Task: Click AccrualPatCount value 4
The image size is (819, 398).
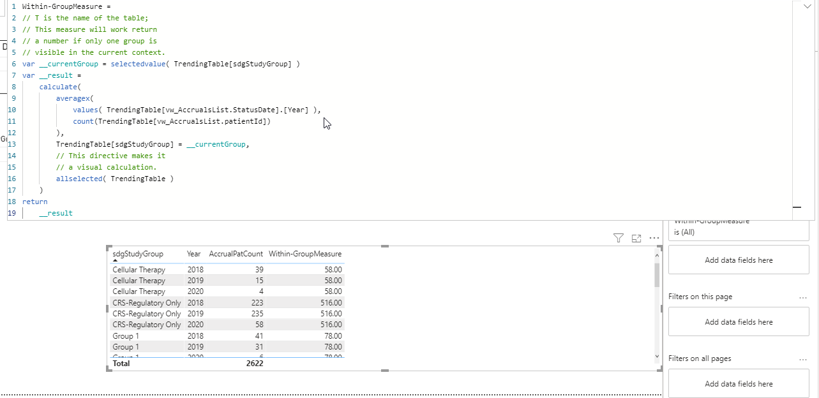Action: pos(261,291)
